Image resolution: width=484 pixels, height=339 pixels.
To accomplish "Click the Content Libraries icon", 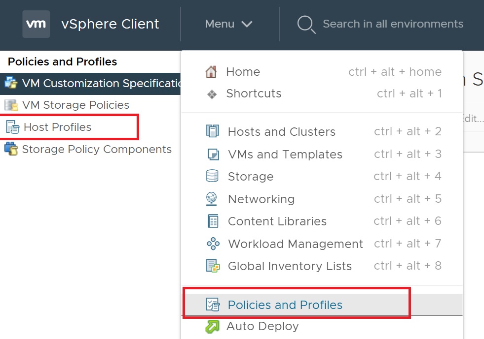I will [212, 221].
